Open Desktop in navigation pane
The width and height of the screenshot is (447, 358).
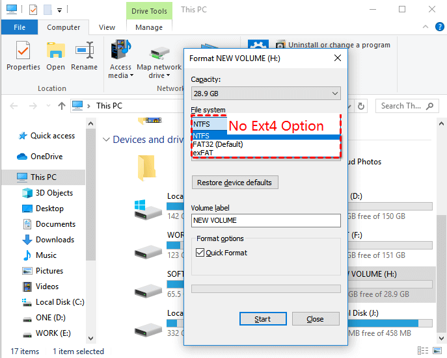43,209
